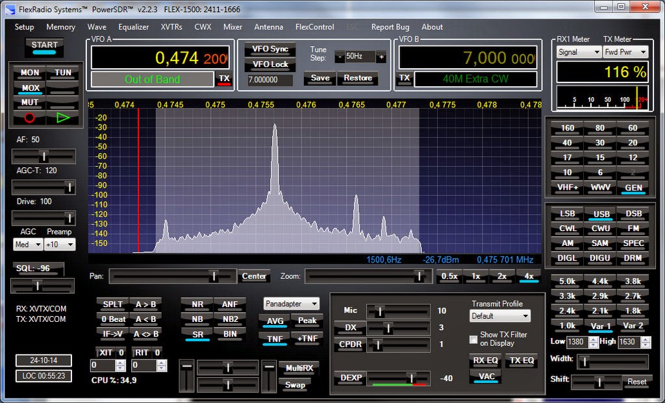
Task: Toggle the SR spur reduction button
Action: (x=197, y=334)
